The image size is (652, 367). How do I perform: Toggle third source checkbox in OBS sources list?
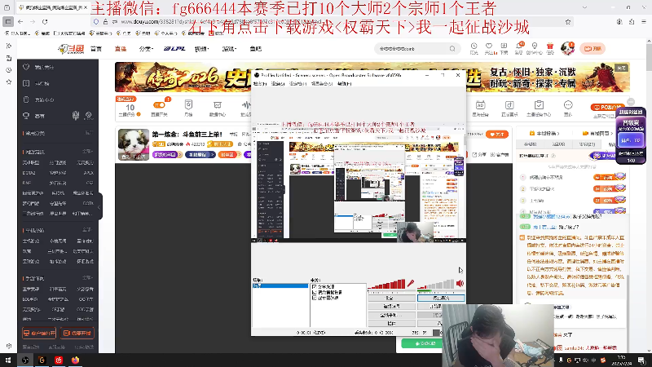coord(315,298)
